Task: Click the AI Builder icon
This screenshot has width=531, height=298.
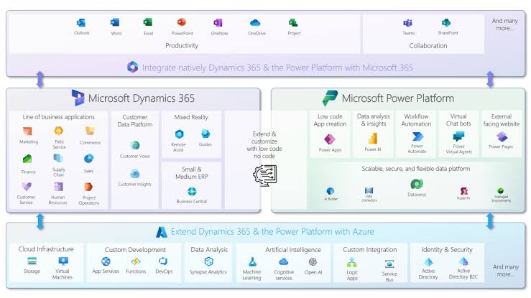Action: point(331,191)
